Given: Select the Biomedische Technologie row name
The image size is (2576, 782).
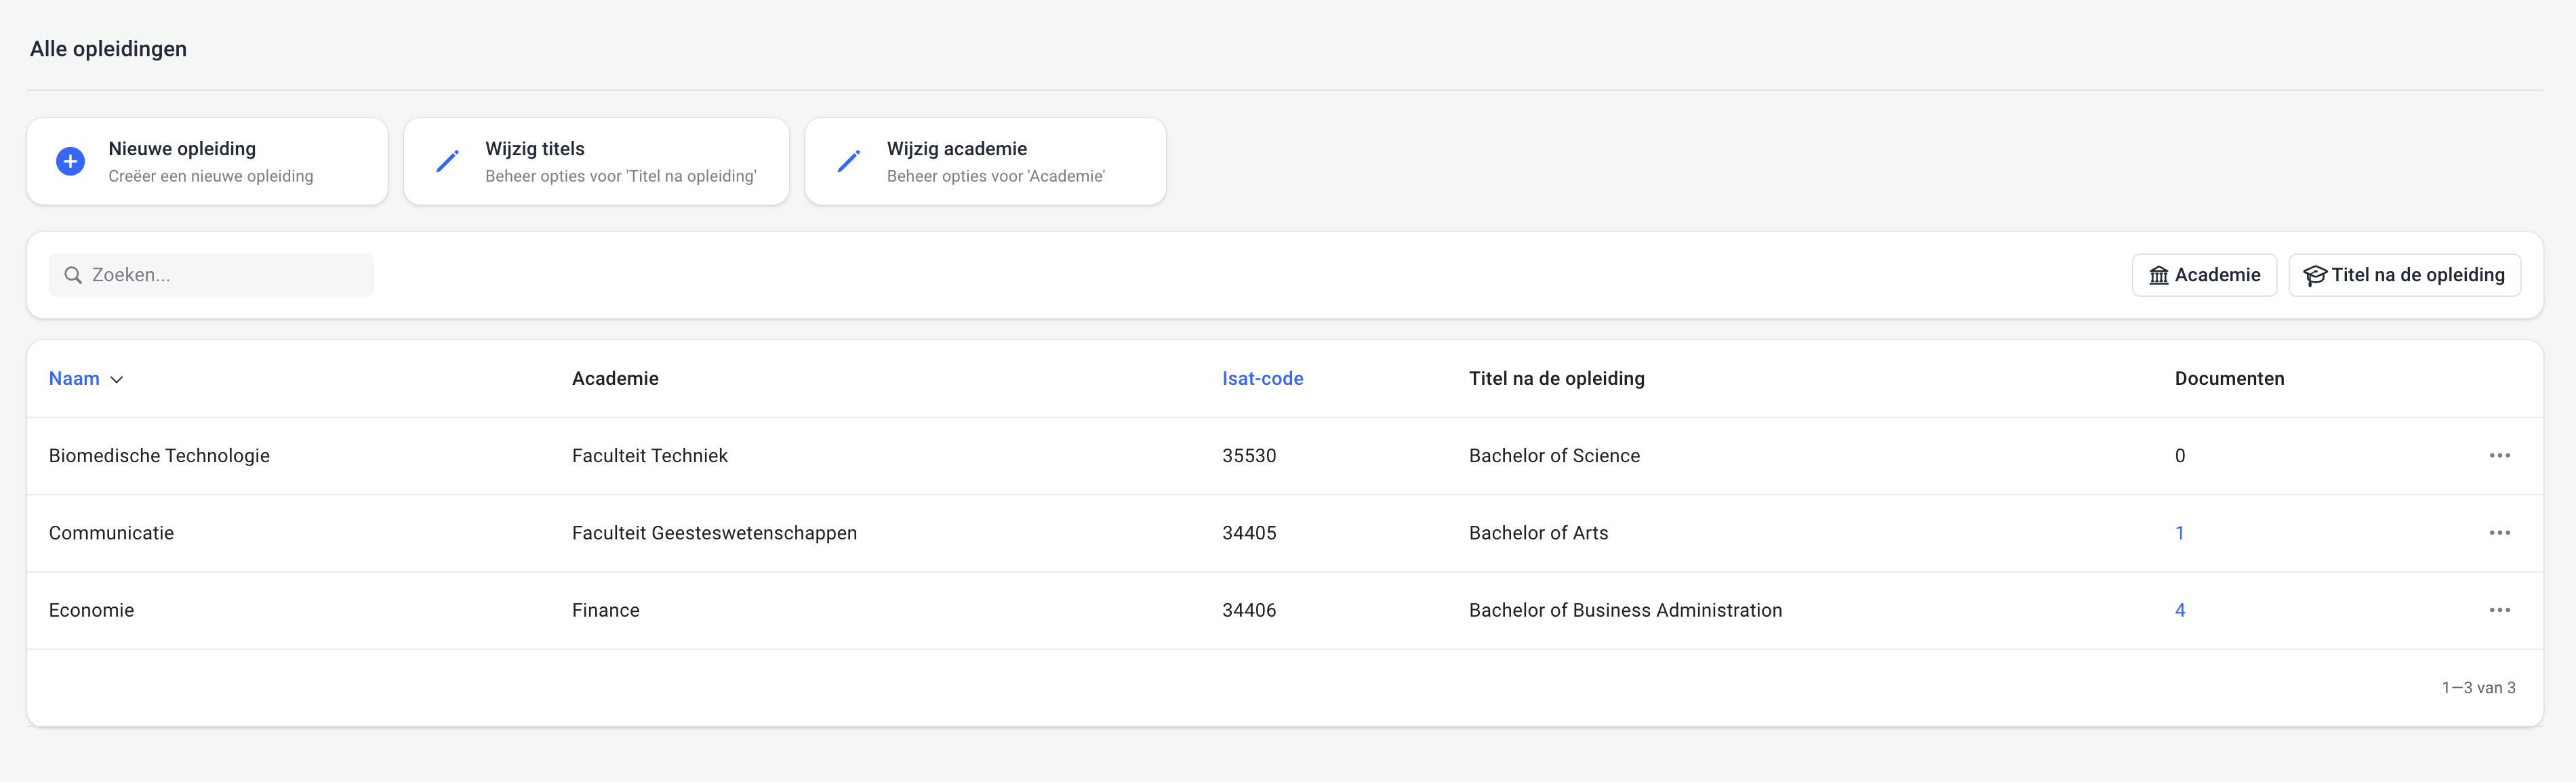Looking at the screenshot, I should tap(159, 456).
